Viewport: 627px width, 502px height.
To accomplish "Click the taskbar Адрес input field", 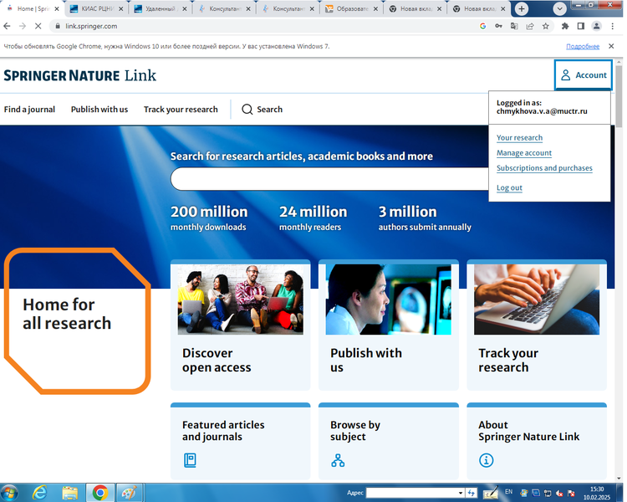I will [x=411, y=493].
